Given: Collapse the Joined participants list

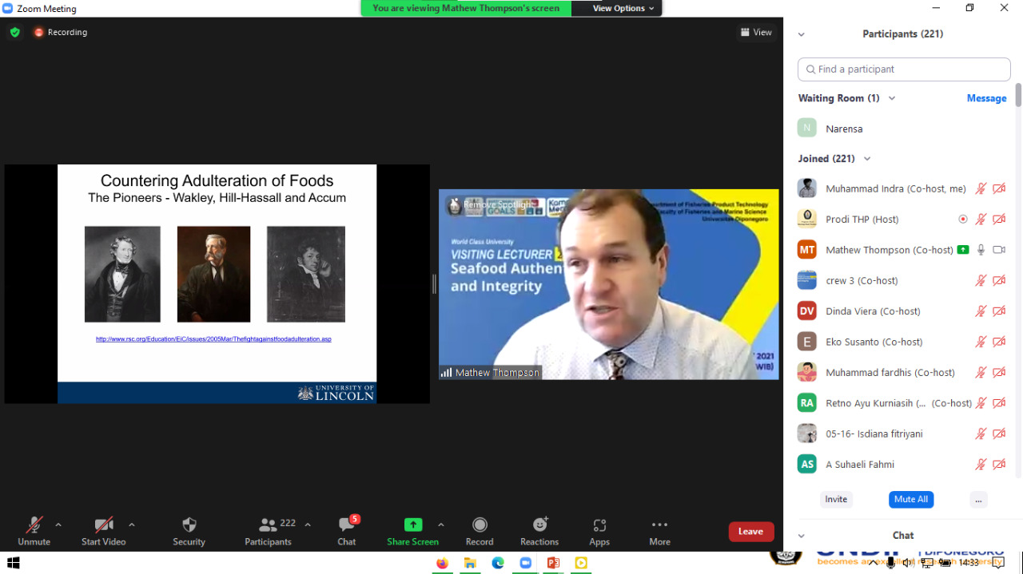Looking at the screenshot, I should (x=867, y=159).
